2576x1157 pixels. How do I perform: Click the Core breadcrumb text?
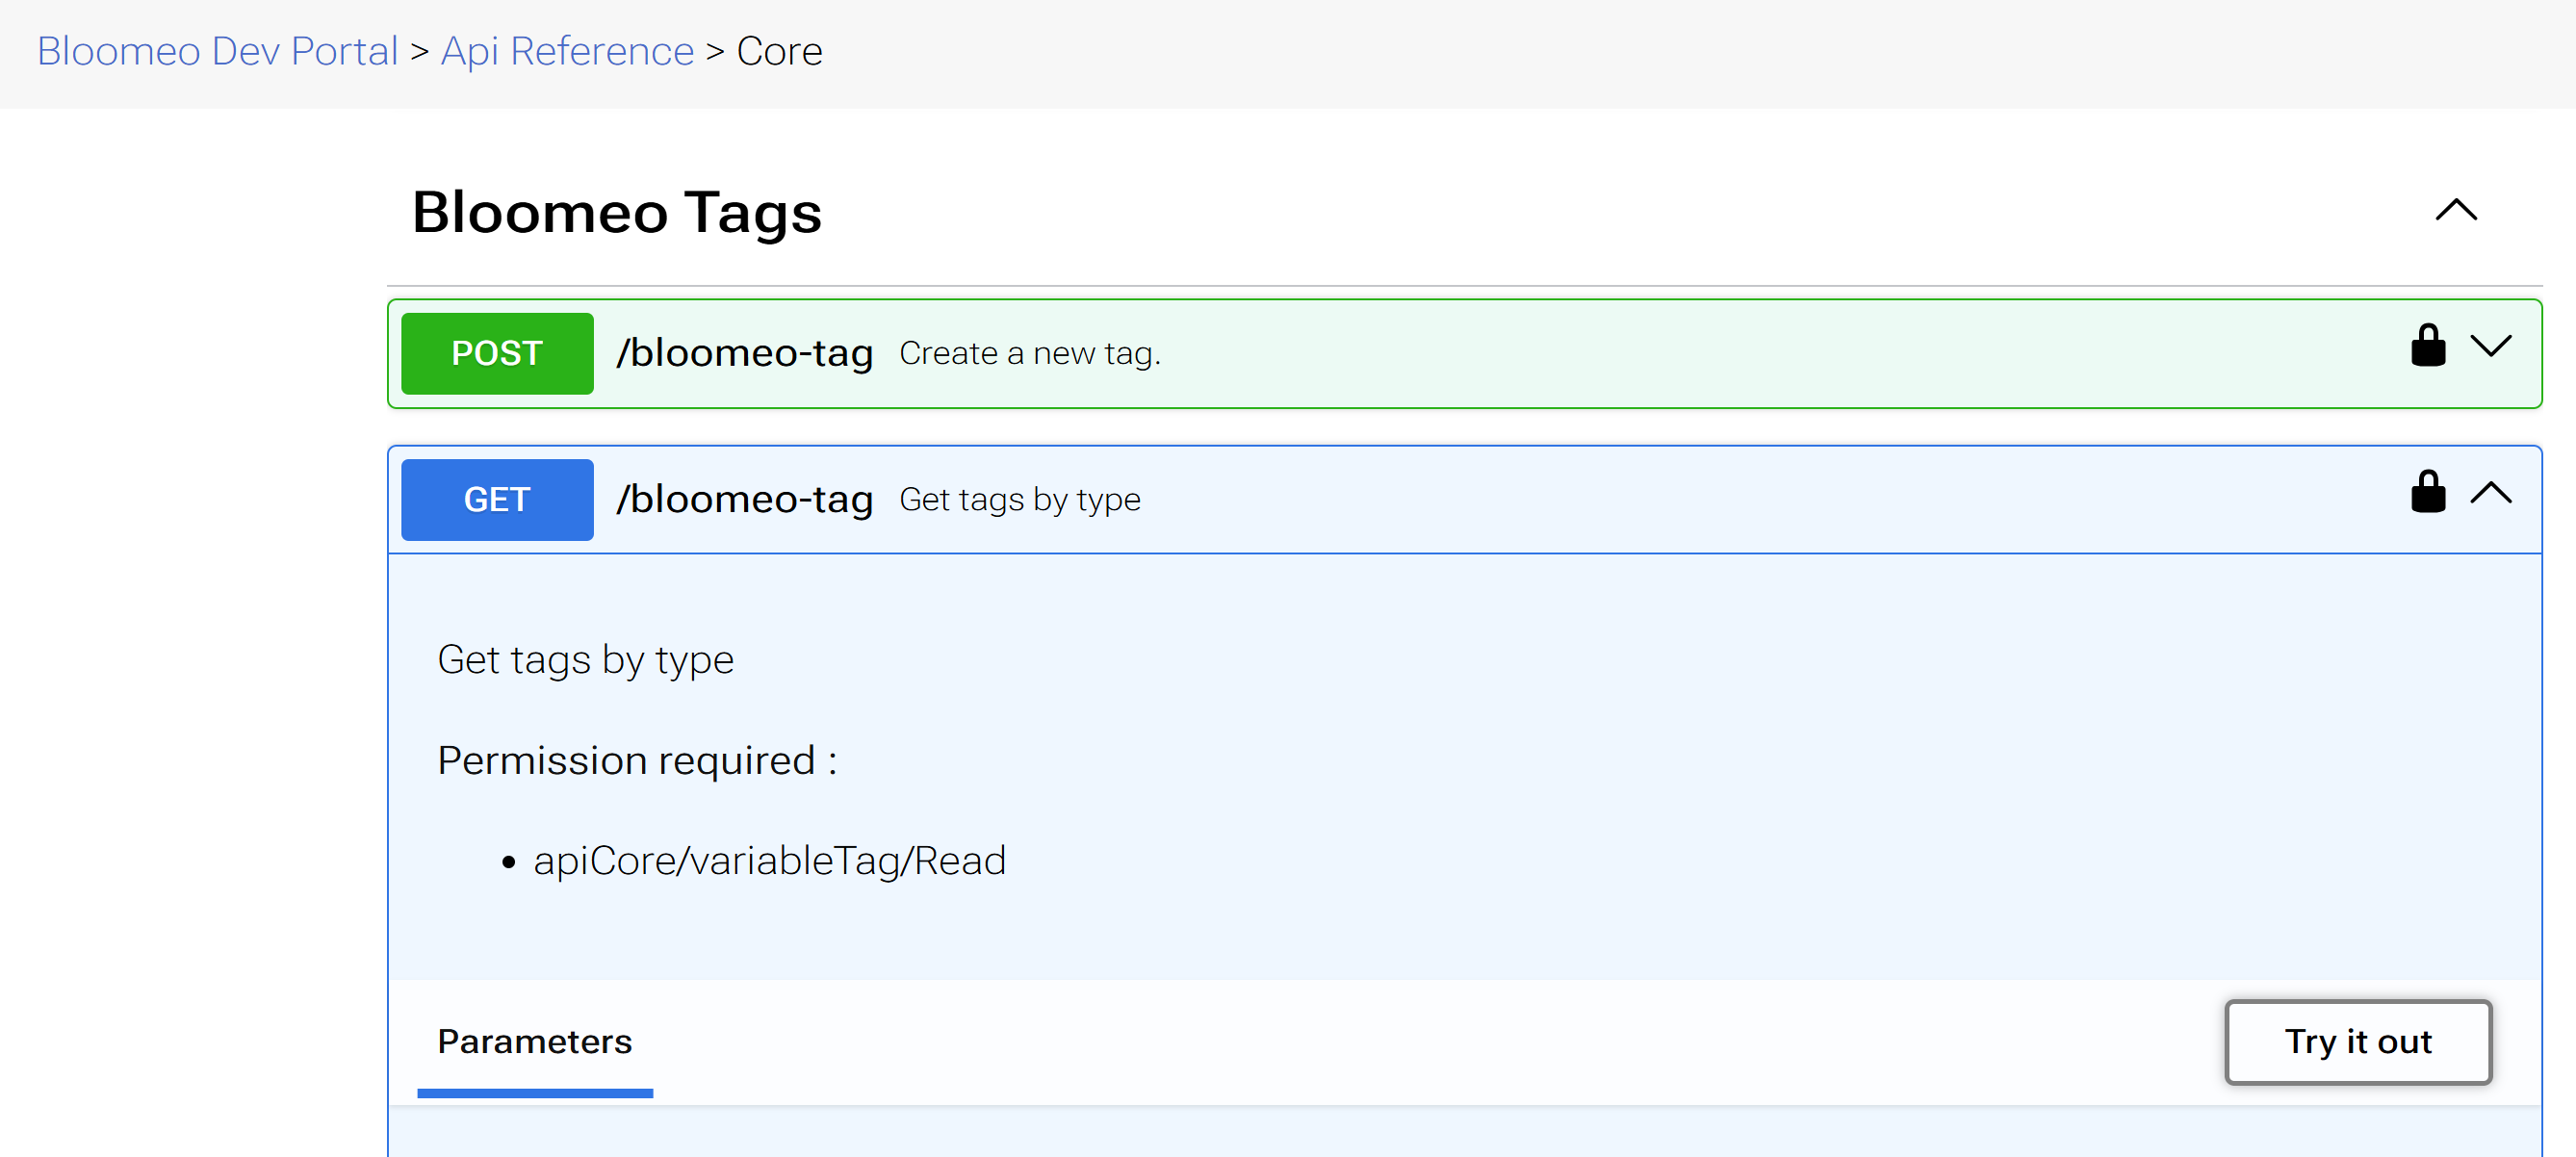click(779, 51)
